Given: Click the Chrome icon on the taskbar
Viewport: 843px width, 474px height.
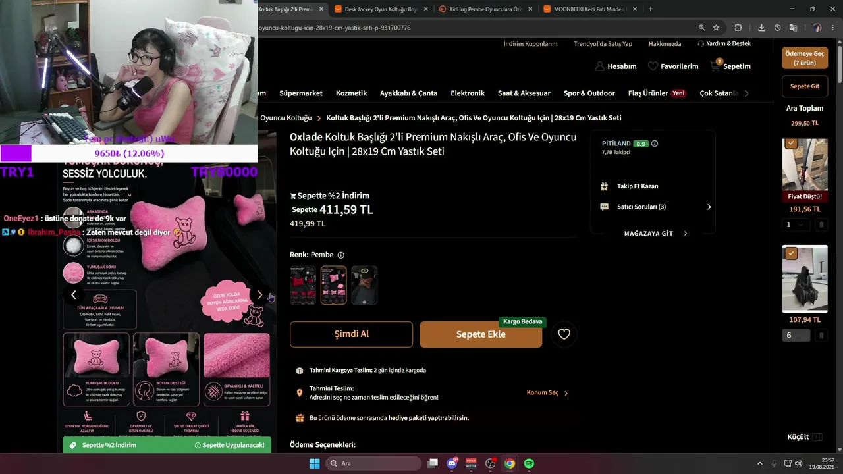Looking at the screenshot, I should coord(510,463).
